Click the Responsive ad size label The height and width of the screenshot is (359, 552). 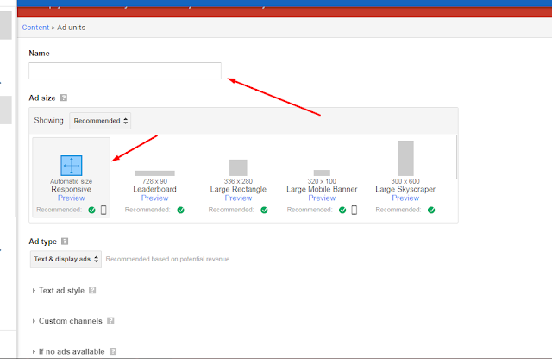[71, 189]
